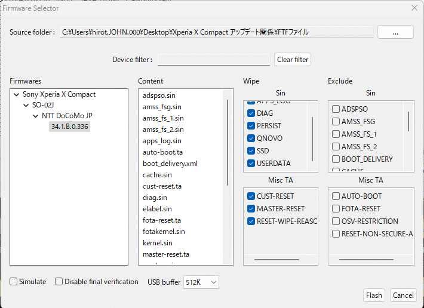Screen dimensions: 424x308
Task: Click the Source folder path field
Action: coord(217,32)
